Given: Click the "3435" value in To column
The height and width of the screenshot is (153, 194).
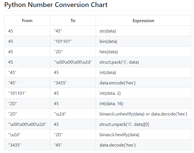Looking at the screenshot, I should [x=60, y=83].
